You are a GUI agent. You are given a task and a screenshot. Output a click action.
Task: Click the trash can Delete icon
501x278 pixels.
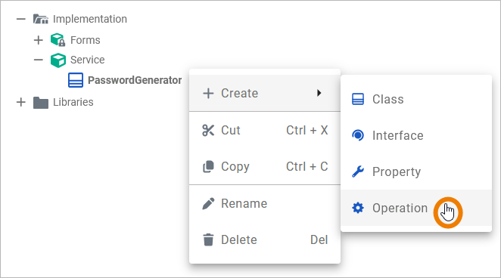[x=208, y=239]
